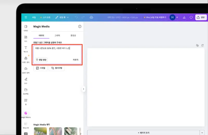Open the 정사각형 aspect ratio selector
Viewport: 208px width, 135px height.
point(56,68)
